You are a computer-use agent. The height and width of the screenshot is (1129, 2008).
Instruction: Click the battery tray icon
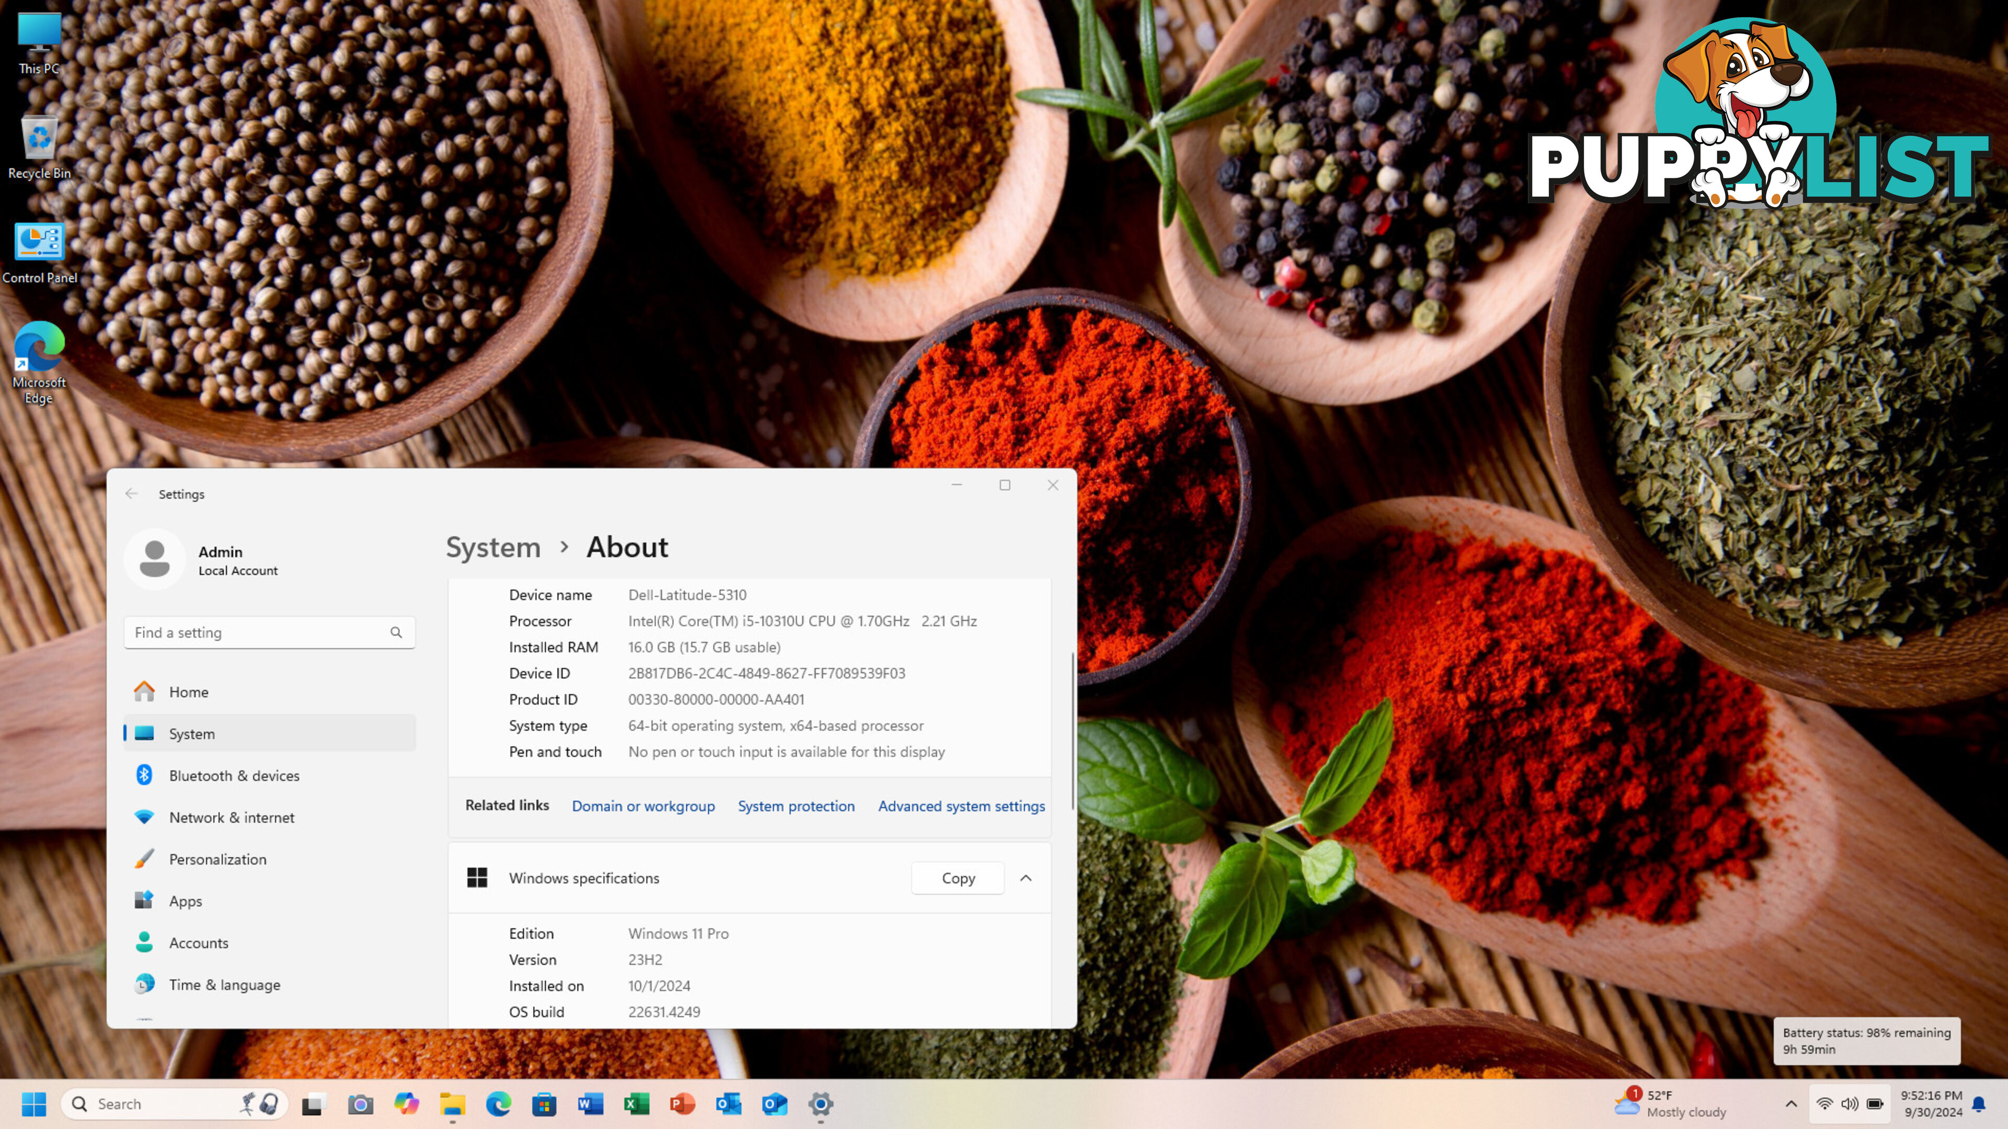coord(1876,1103)
